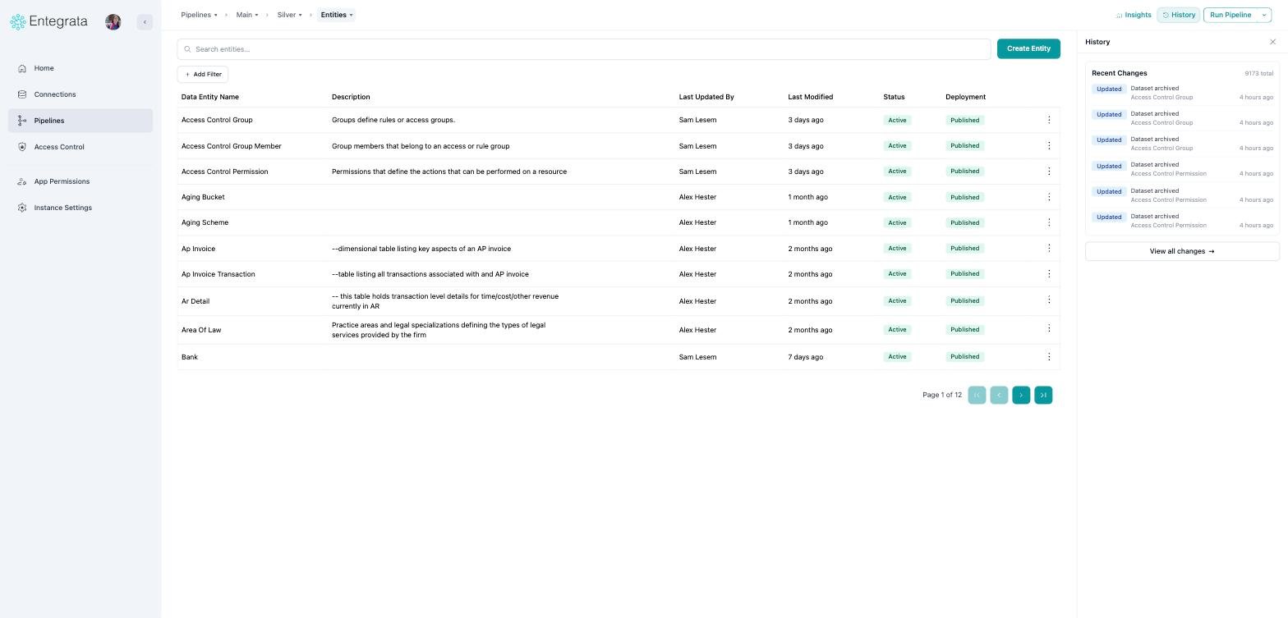
Task: Click the Active badge in Aging Bucket row
Action: [897, 197]
